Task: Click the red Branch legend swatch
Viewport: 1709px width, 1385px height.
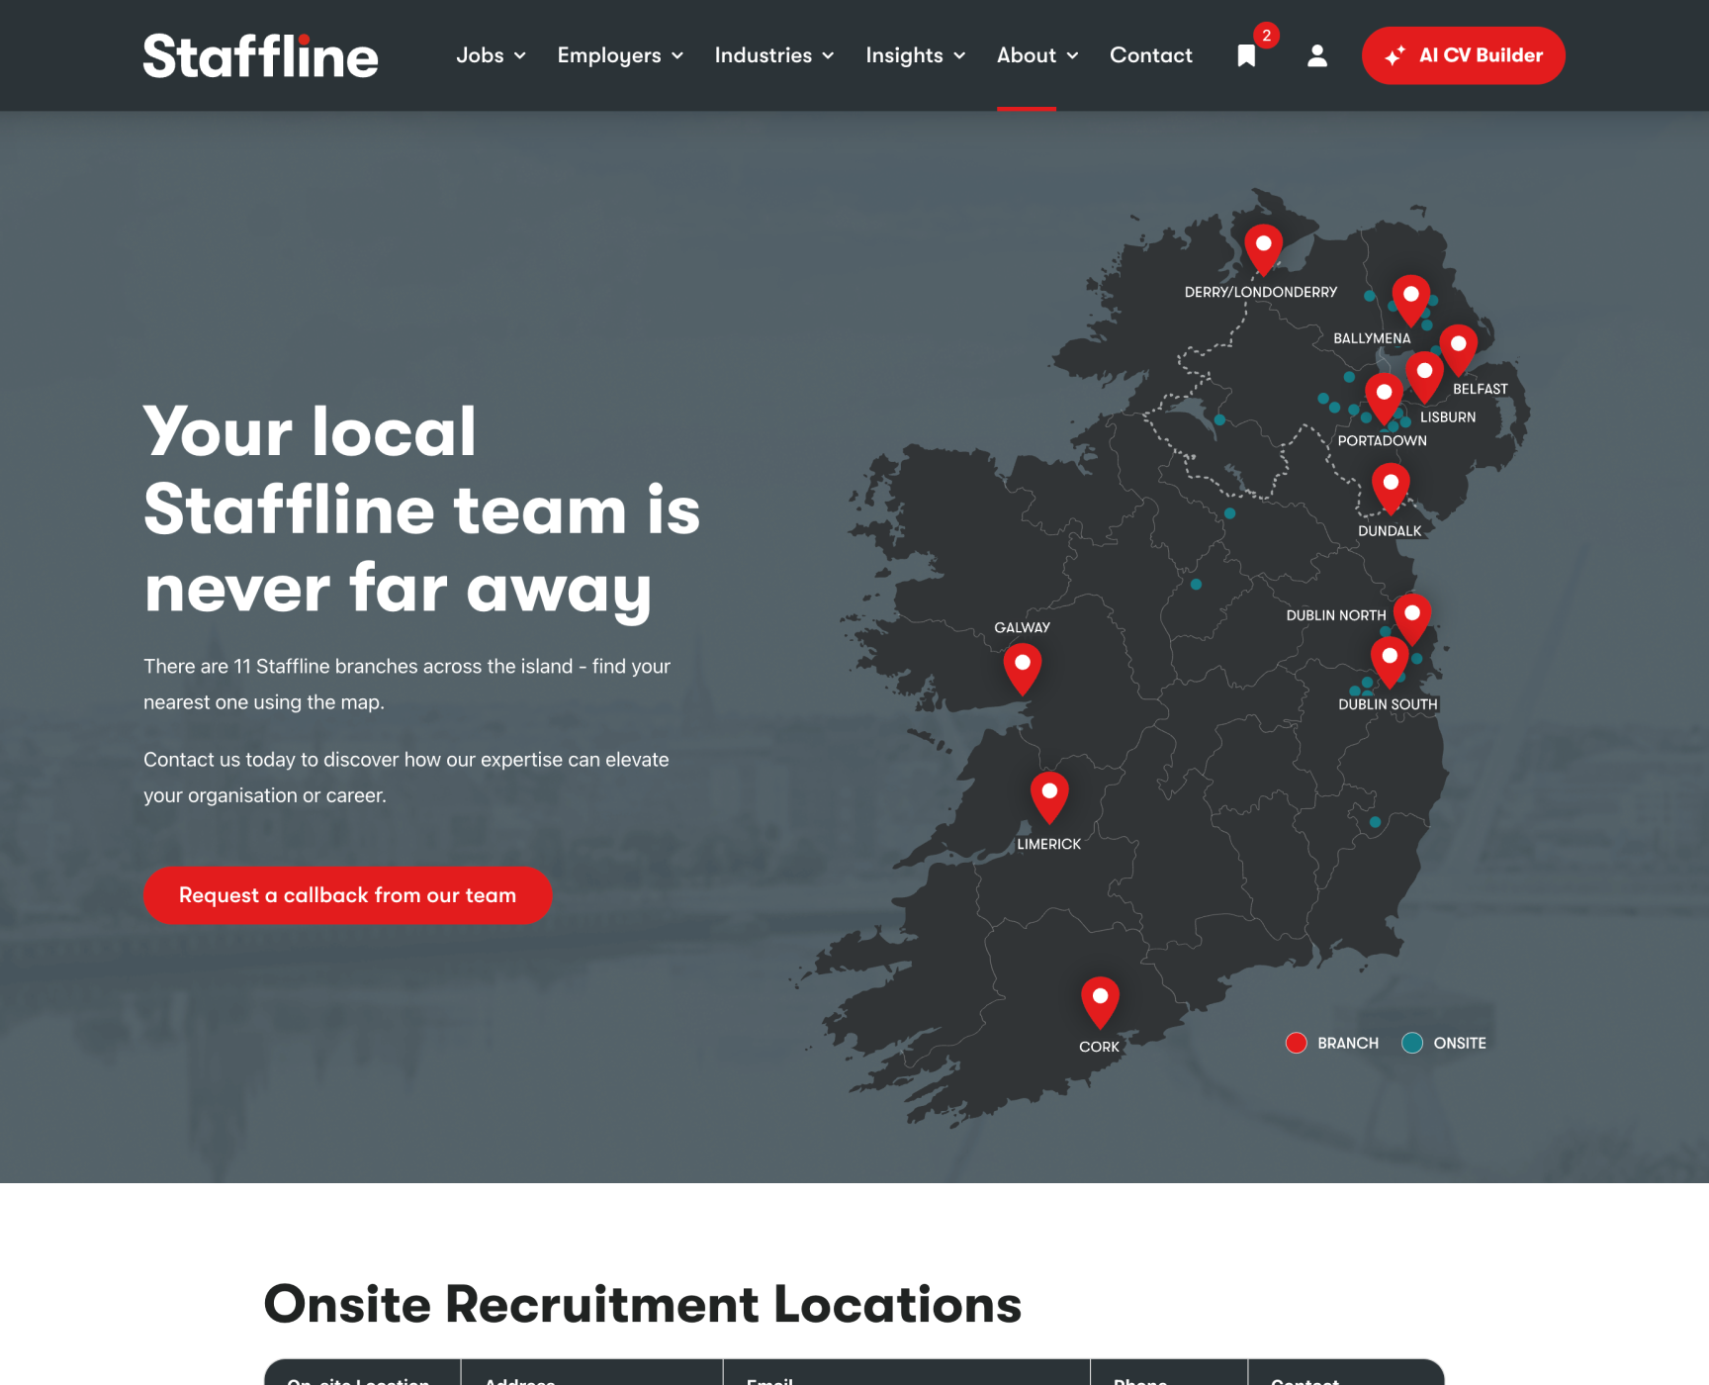Action: click(1296, 1043)
